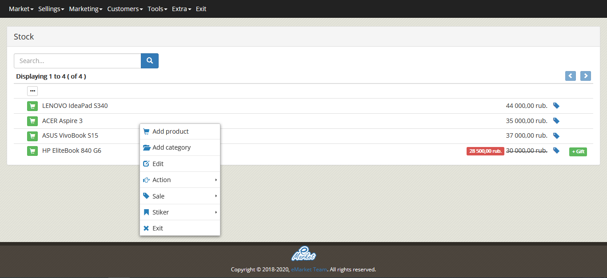Open the Extra dropdown menu
607x278 pixels.
[182, 9]
